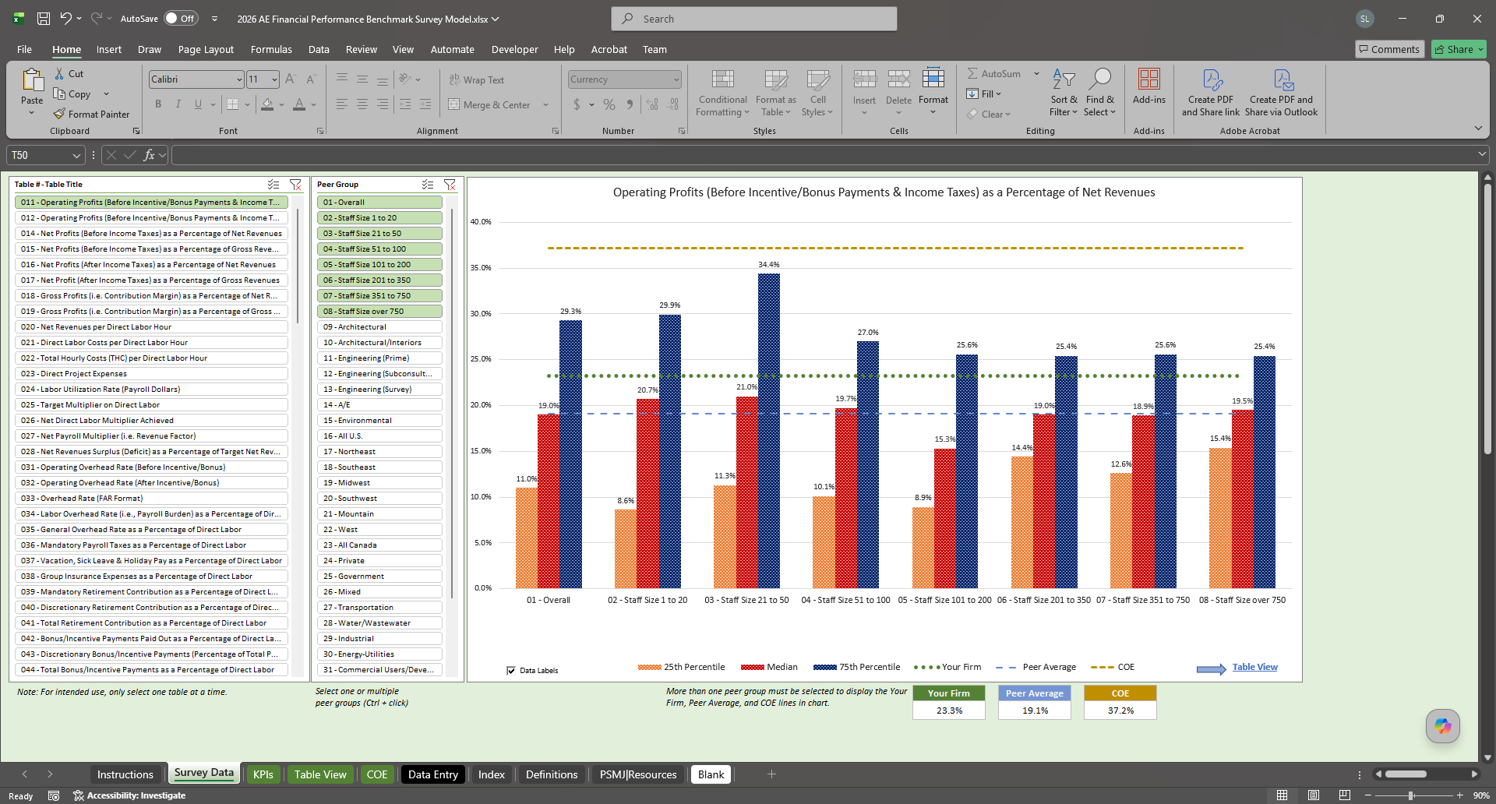
Task: Select the Format Painter tool
Action: click(x=92, y=114)
